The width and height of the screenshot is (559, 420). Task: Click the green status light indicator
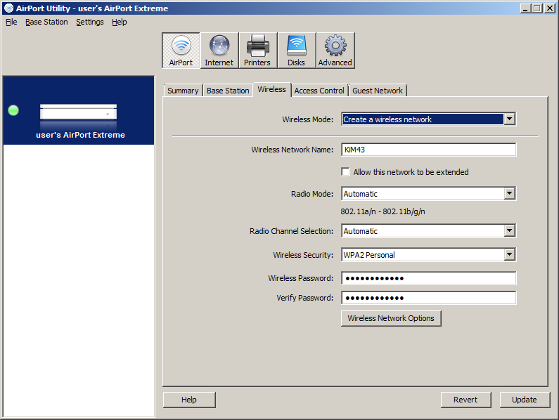(13, 110)
